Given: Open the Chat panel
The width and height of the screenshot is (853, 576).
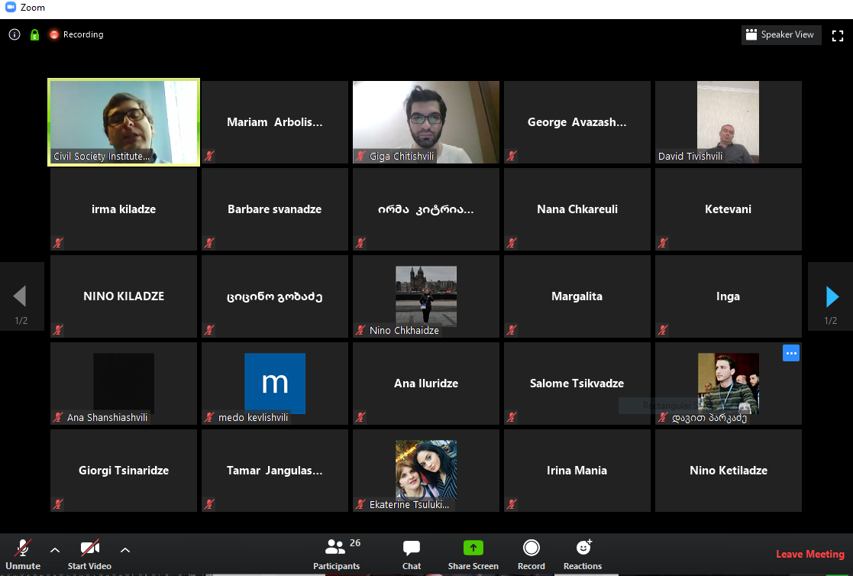Looking at the screenshot, I should click(x=412, y=554).
